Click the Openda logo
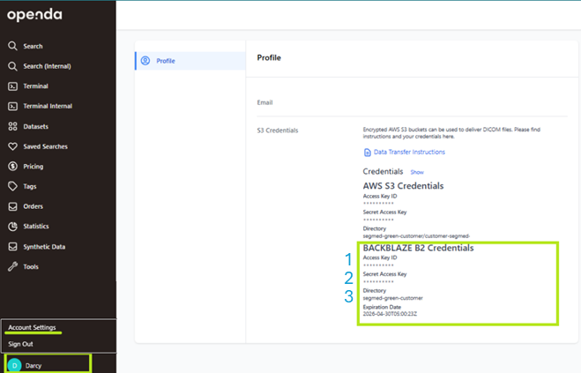 point(34,15)
